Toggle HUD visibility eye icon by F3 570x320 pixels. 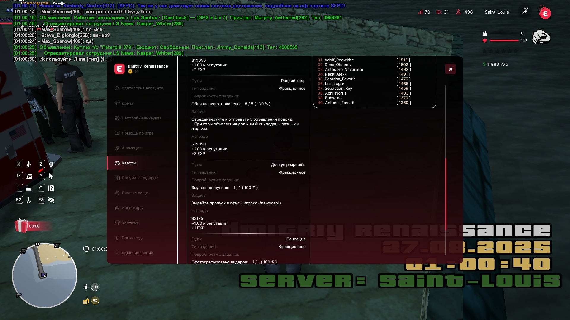pos(51,200)
